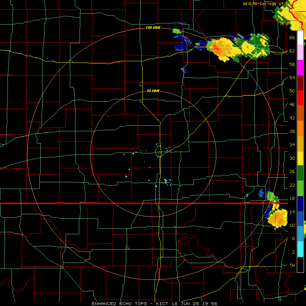Click the legend value "18"
306x306 pixels.
[x=292, y=199]
